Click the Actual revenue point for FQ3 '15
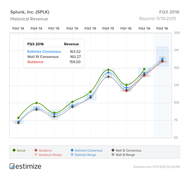 [x=91, y=92]
